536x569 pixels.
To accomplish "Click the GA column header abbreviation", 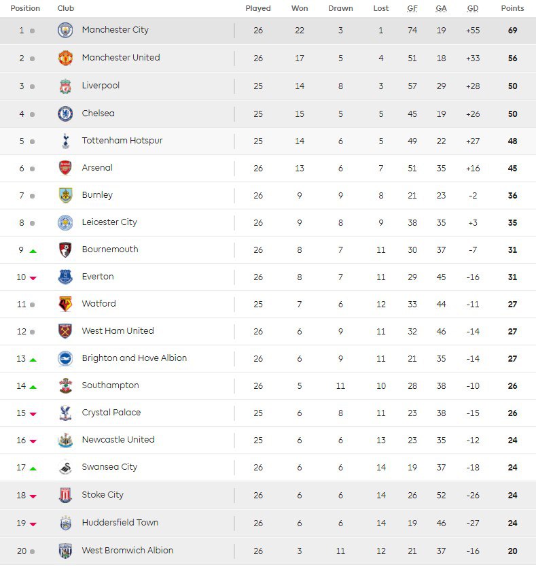I will click(441, 8).
